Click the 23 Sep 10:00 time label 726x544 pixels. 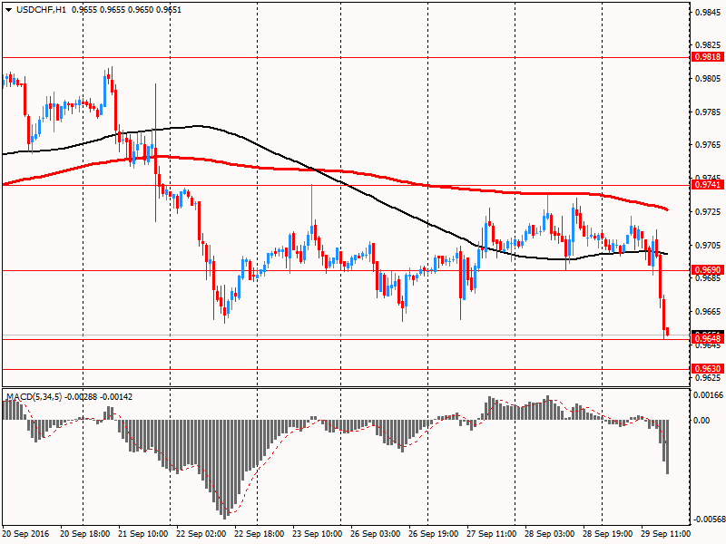(x=317, y=536)
